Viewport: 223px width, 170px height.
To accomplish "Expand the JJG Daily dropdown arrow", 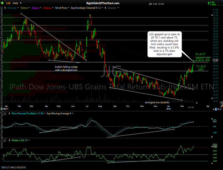I will pyautogui.click(x=18, y=8).
